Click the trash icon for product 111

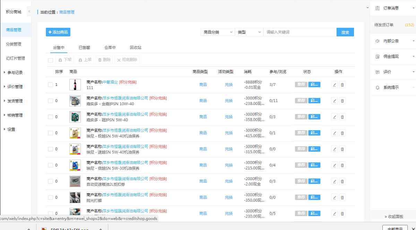point(342,85)
